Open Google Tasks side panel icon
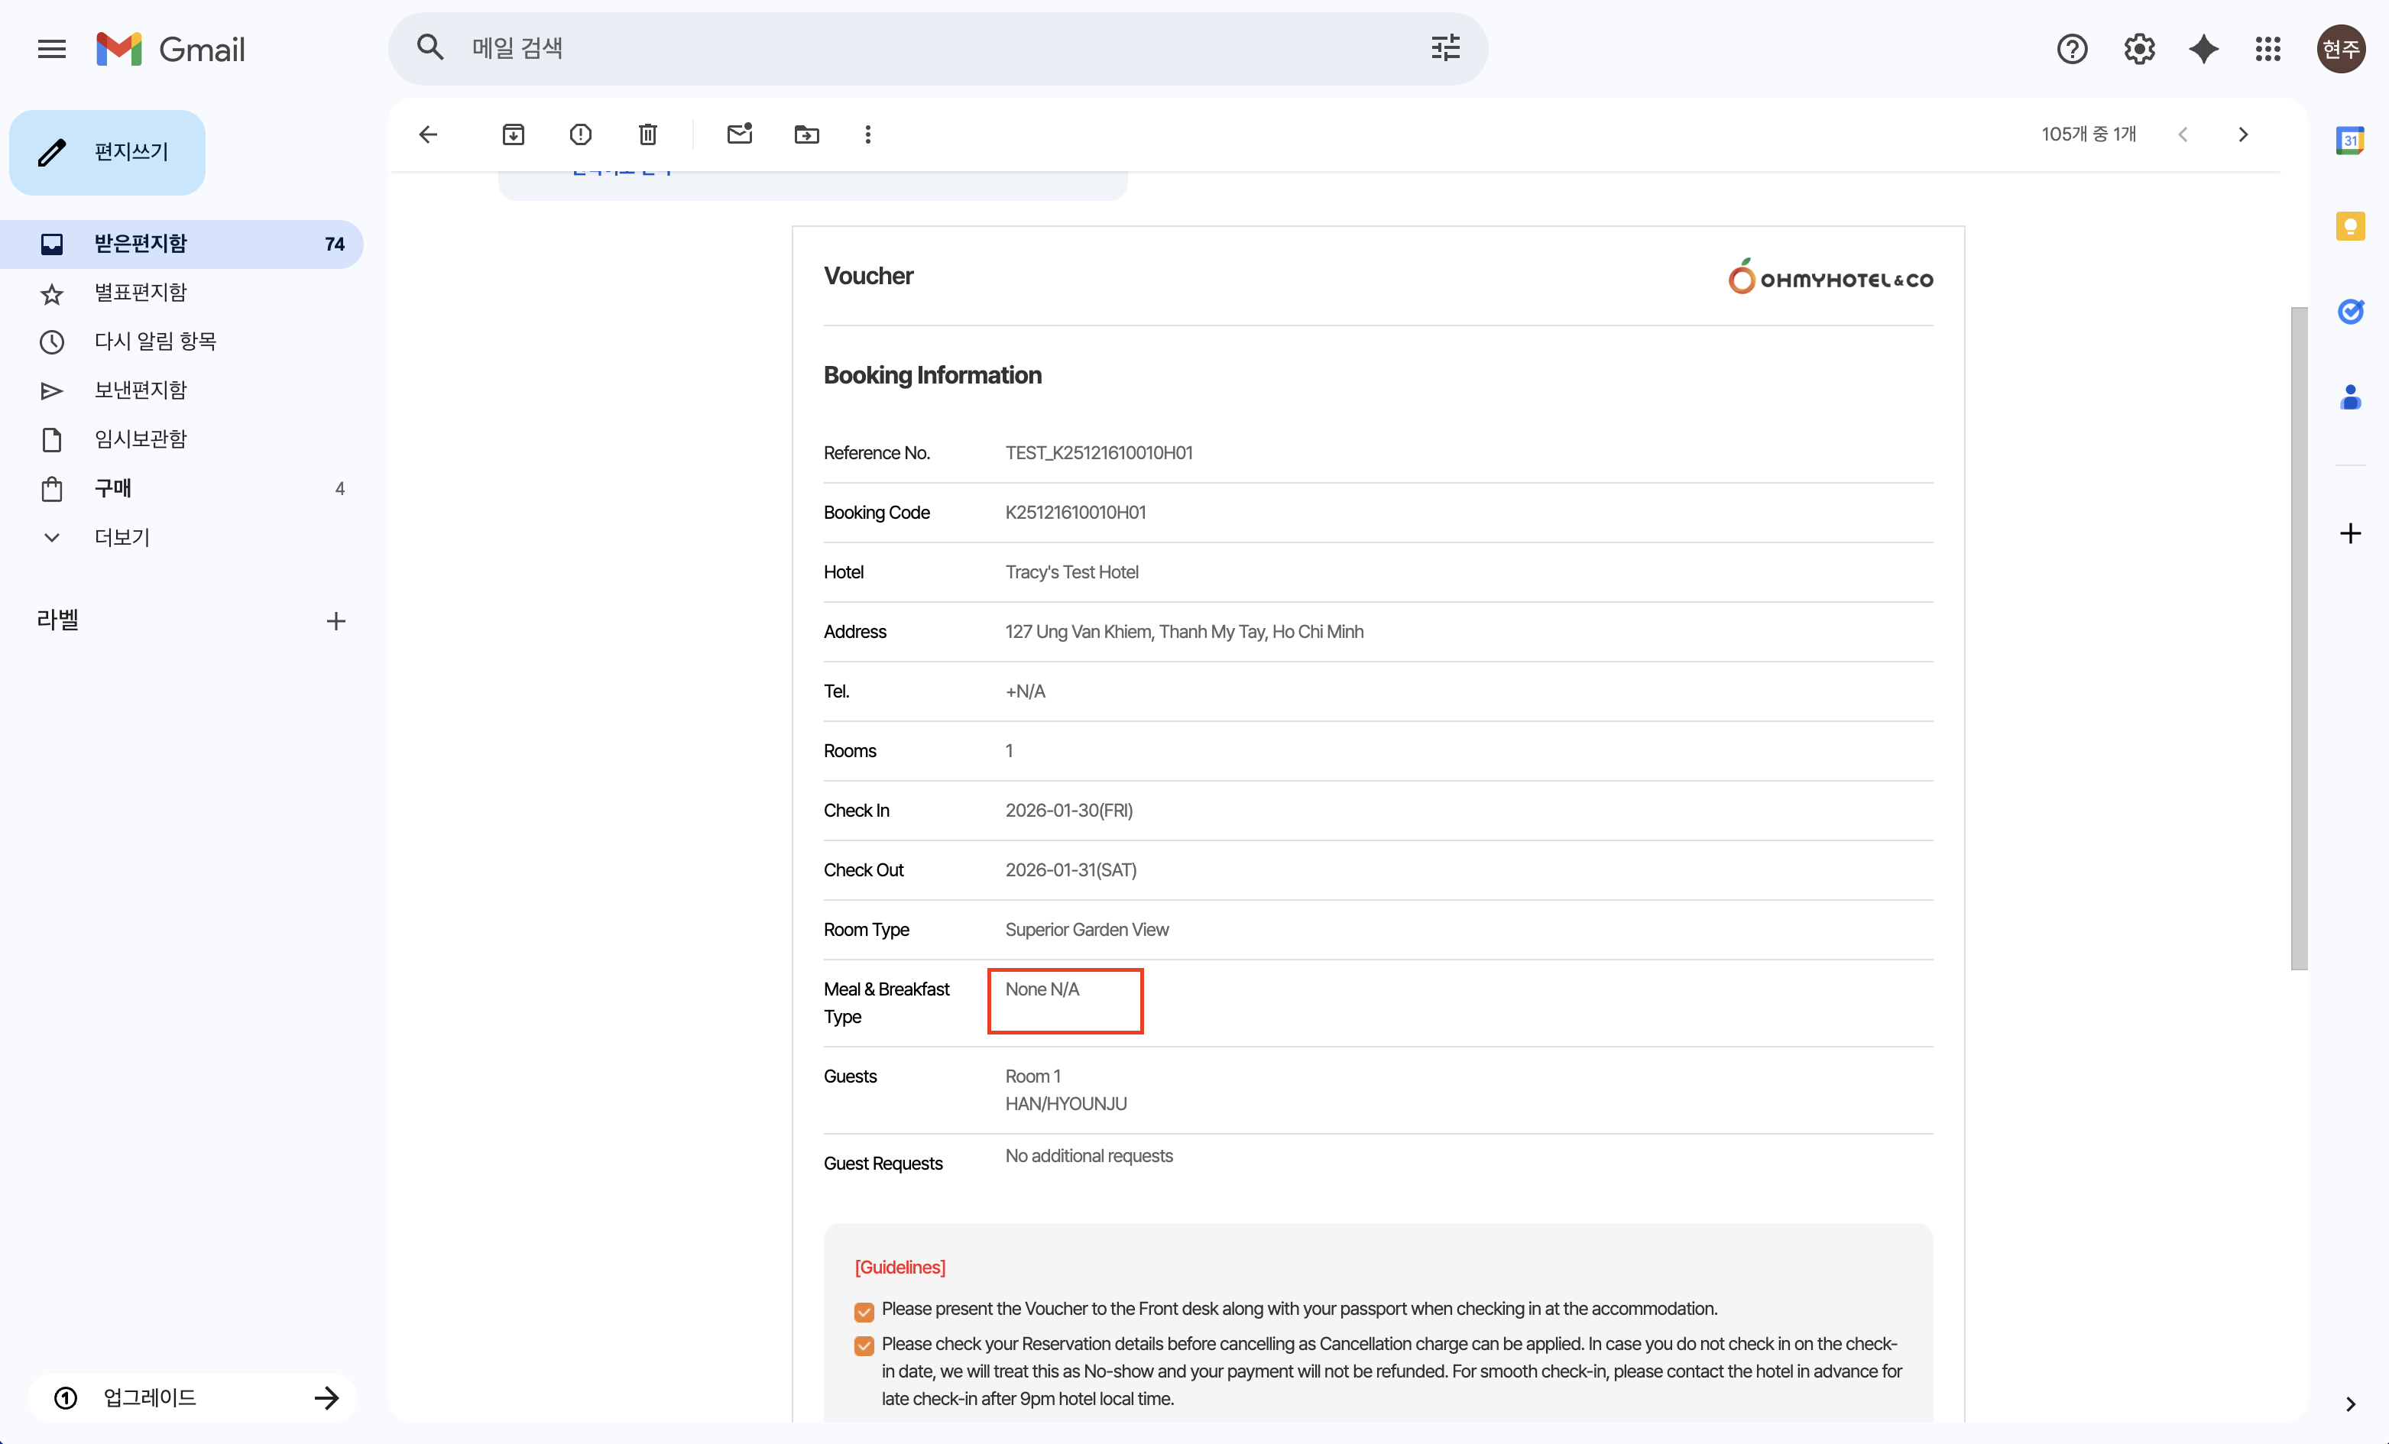 point(2349,312)
